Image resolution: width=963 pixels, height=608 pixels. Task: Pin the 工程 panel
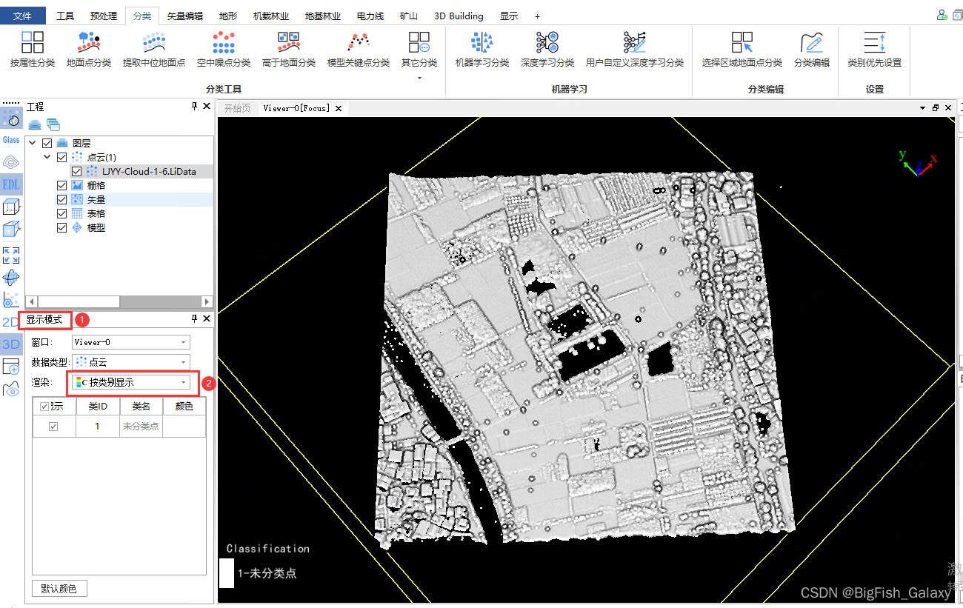(194, 107)
